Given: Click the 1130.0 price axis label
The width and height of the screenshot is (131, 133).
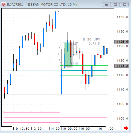Looking at the screenshot, I should [122, 31].
